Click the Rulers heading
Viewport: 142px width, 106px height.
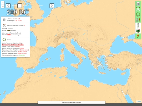pyautogui.click(x=9, y=40)
